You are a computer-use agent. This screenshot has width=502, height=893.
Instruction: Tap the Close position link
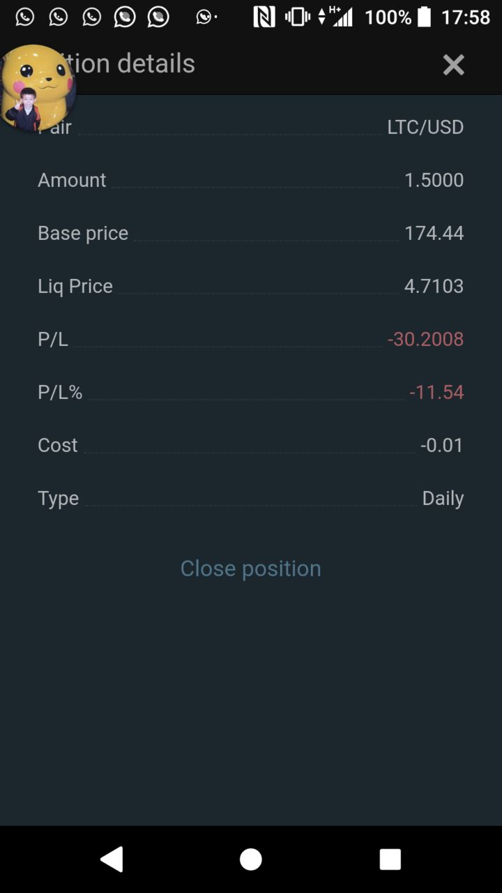251,568
